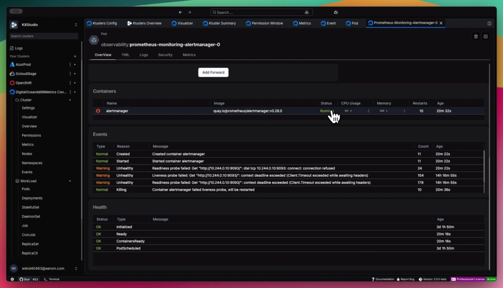
Task: Select Nodes in the Cluster tree
Action: tap(27, 154)
